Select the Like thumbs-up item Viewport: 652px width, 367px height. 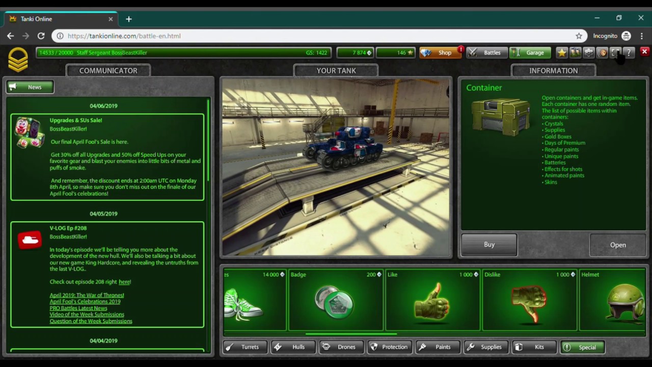[x=432, y=300]
